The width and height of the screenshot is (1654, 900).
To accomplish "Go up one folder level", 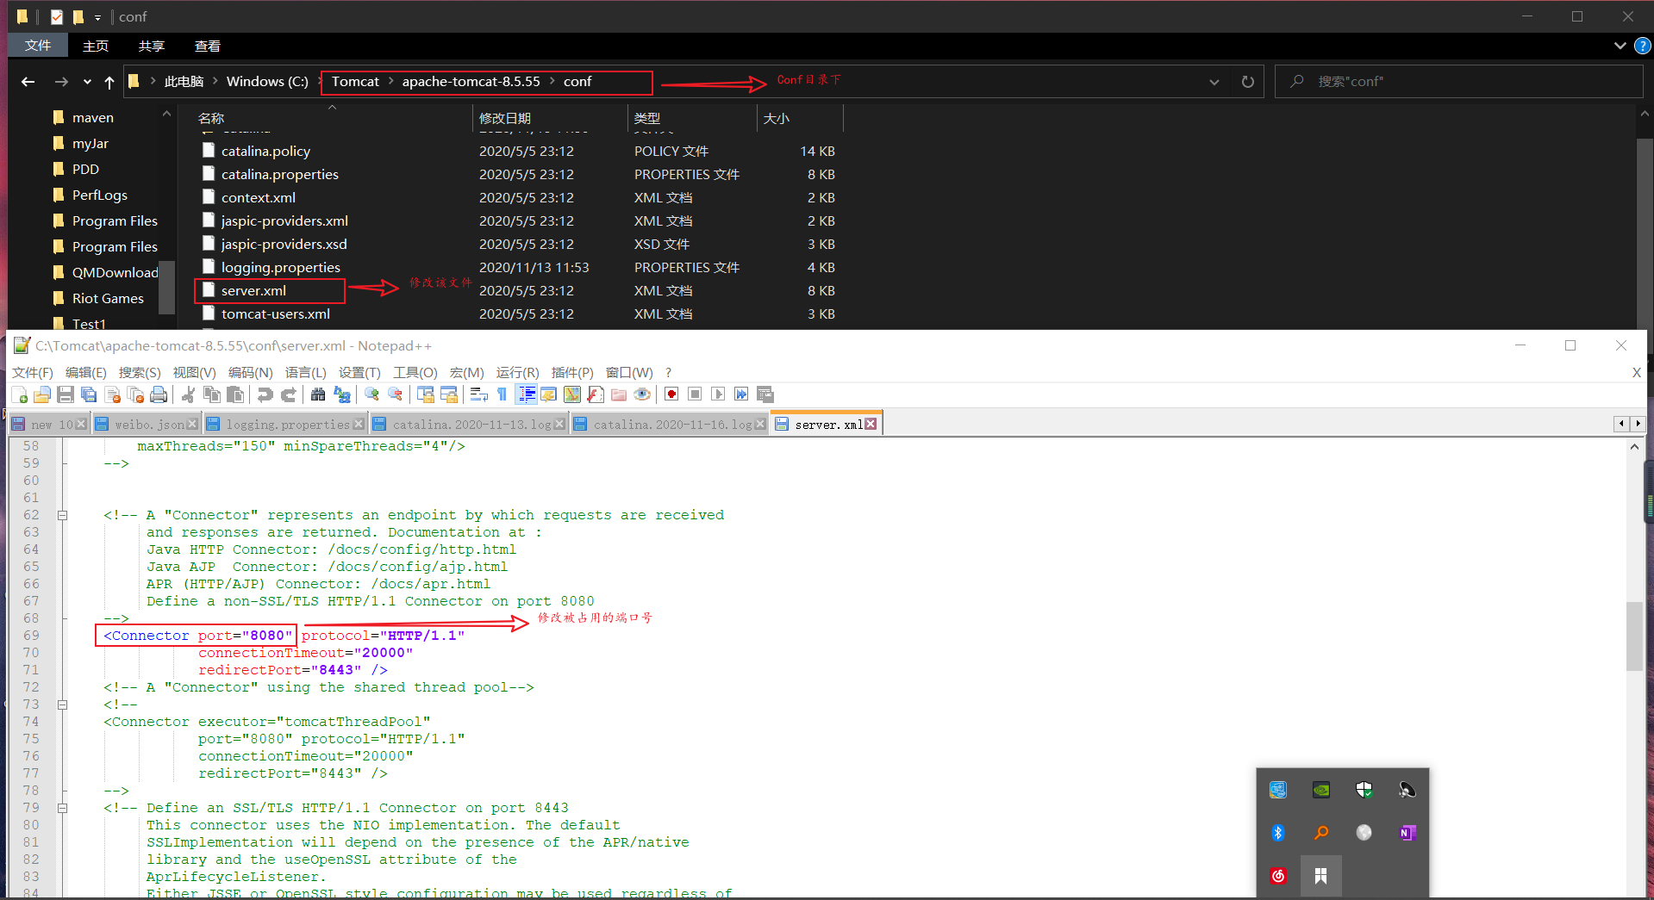I will [x=109, y=82].
